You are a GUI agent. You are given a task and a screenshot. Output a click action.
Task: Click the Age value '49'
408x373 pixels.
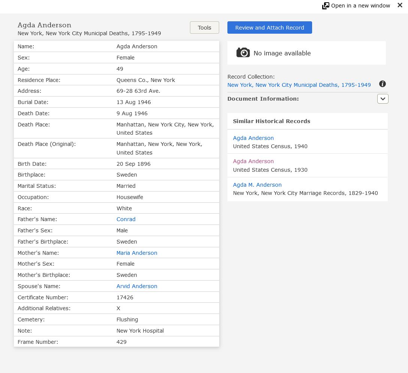(x=120, y=69)
